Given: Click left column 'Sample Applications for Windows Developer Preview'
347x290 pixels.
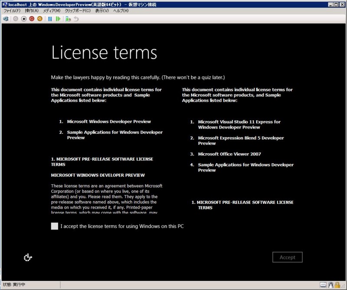Looking at the screenshot, I should [x=115, y=135].
